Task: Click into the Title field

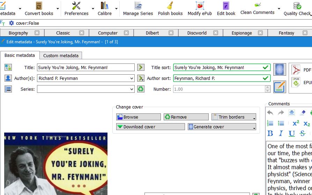Action: pyautogui.click(x=86, y=67)
